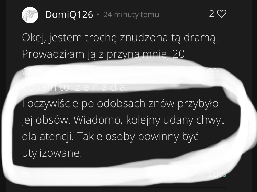Screen dimensions: 257x192
Task: Report the comment via 'Zgłoś'
Action: [x=217, y=174]
